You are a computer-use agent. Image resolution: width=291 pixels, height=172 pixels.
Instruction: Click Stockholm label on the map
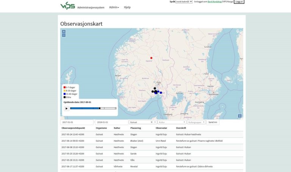(213, 95)
